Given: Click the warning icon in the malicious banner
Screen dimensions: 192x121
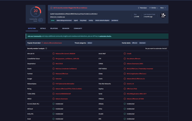Looking at the screenshot, I should pyautogui.click(x=51, y=8).
